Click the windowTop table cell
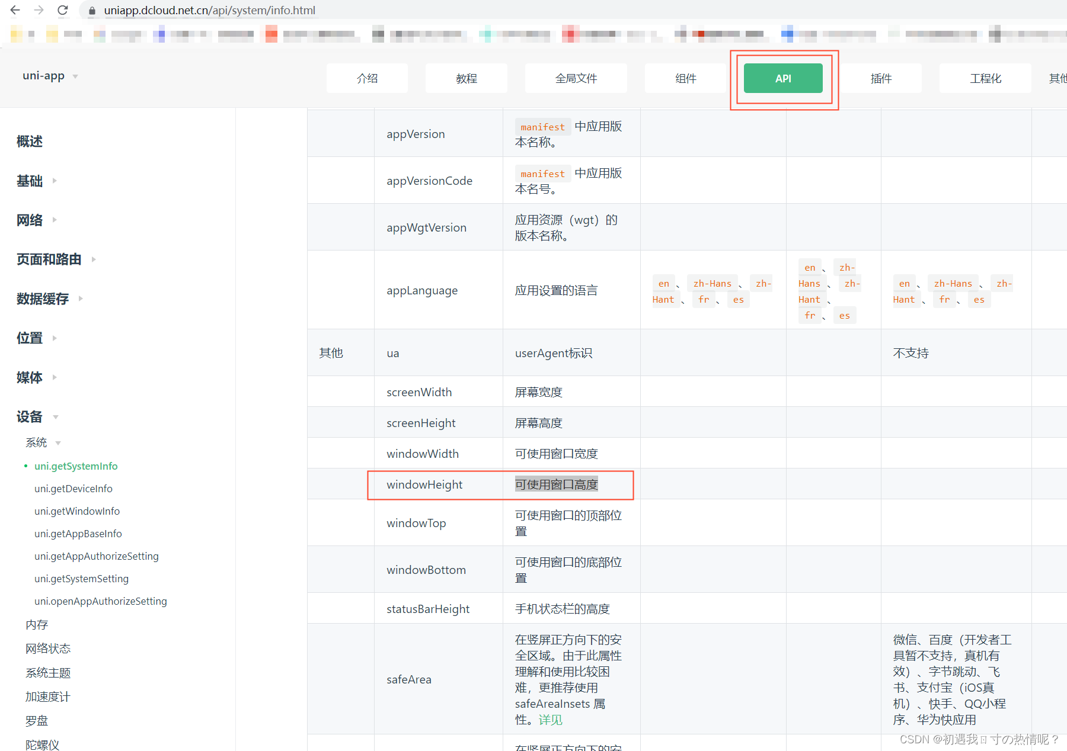Image resolution: width=1067 pixels, height=751 pixels. pyautogui.click(x=439, y=523)
